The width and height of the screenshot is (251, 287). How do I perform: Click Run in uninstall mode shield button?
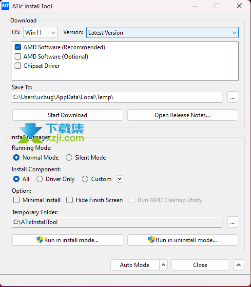coord(183,240)
